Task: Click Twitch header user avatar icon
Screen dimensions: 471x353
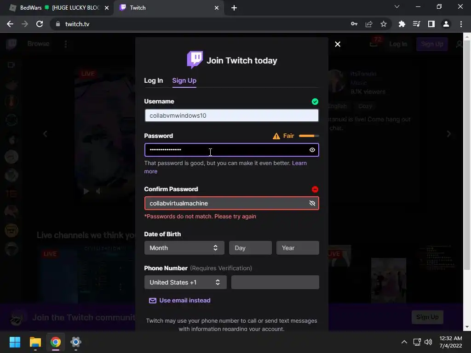Action: pos(459,44)
